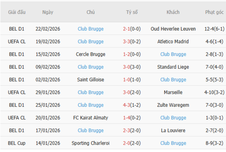Click Club Brugge in the Sporting Charleroi row
Viewport: 226px width, 152px height.
click(173, 143)
